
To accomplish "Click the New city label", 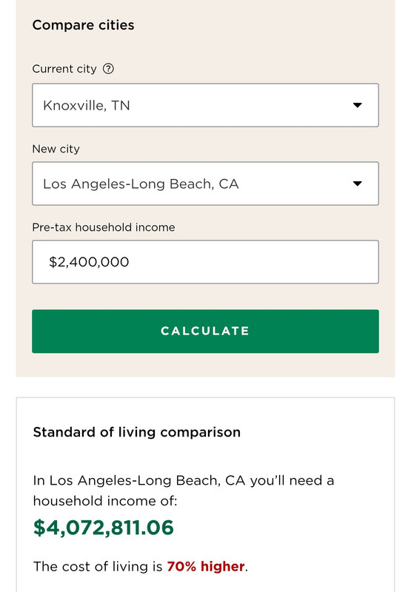I will click(56, 149).
